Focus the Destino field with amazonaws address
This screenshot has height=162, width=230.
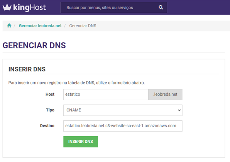click(123, 126)
